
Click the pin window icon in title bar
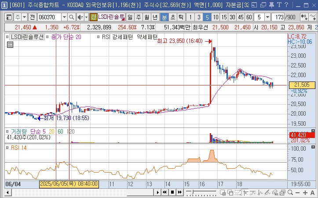(x=271, y=5)
